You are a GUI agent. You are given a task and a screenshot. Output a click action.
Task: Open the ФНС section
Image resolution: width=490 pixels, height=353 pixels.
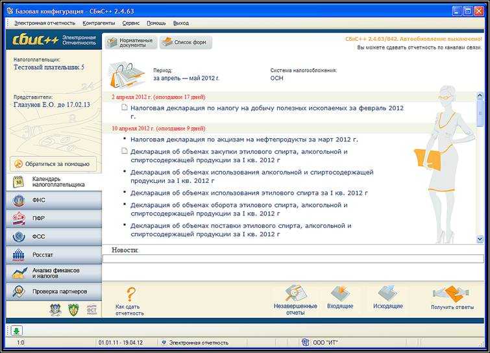[54, 201]
